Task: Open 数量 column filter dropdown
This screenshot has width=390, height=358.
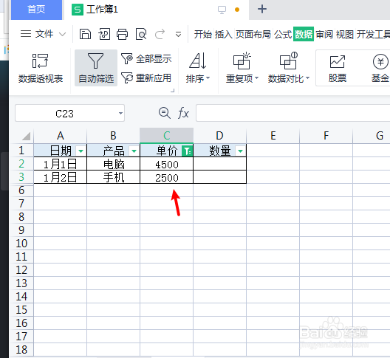Action: click(240, 151)
